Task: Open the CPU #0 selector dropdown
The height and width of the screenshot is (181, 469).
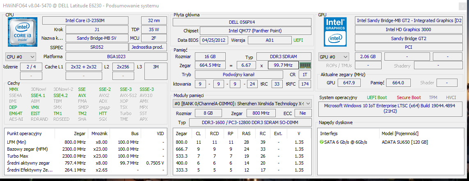Action: pyautogui.click(x=21, y=57)
